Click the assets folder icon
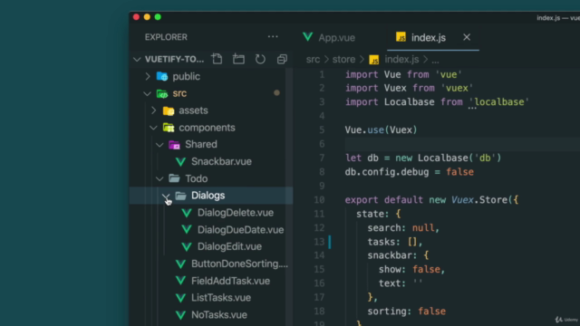This screenshot has width=580, height=326. point(169,110)
